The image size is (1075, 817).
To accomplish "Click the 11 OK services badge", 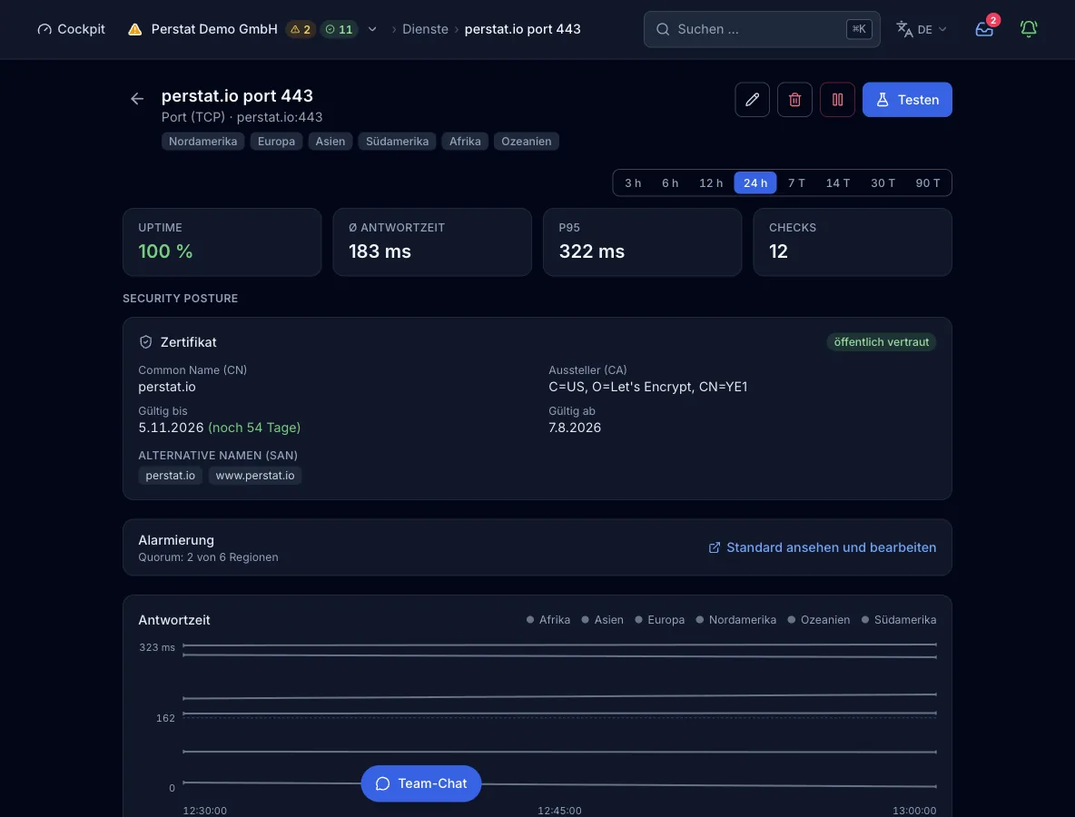I will pos(339,29).
